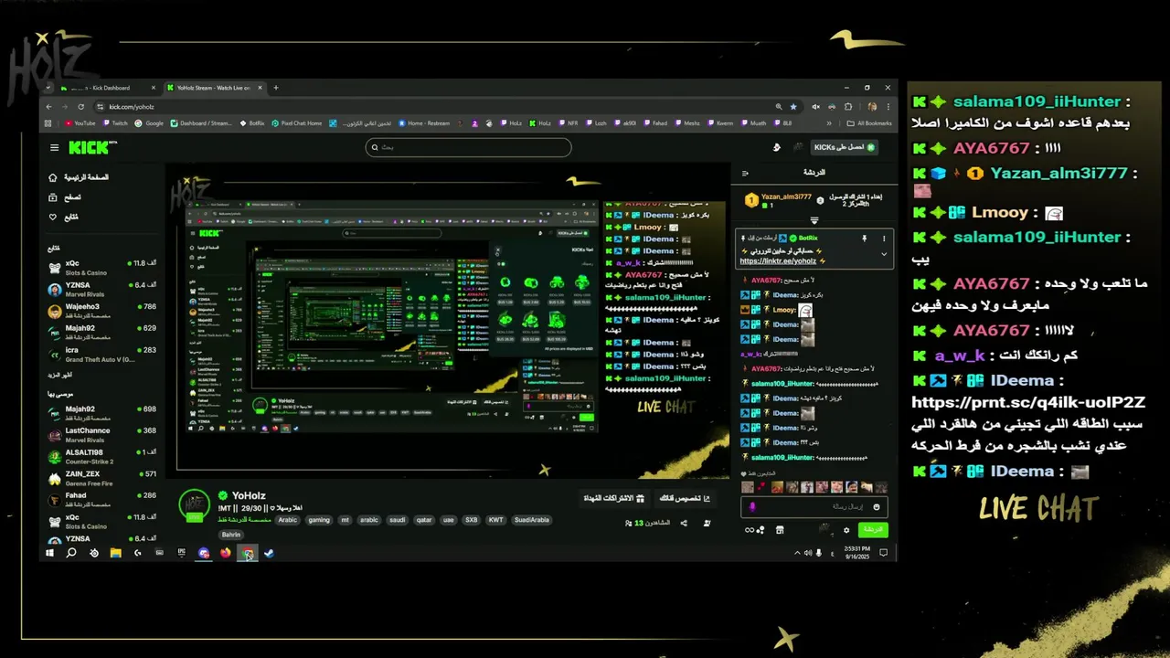
Task: Open Windows Start menu
Action: 50,553
